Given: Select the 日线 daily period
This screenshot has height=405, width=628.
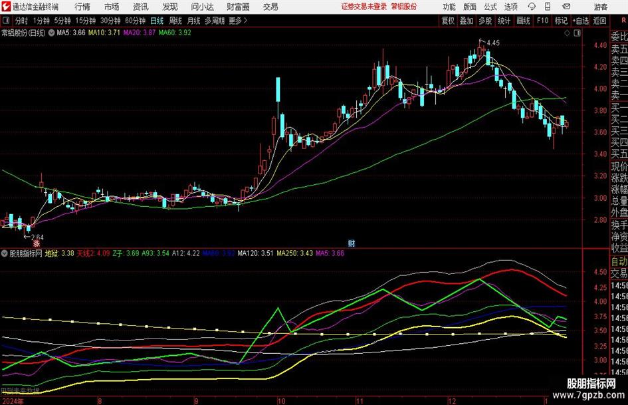Looking at the screenshot, I should click(x=157, y=21).
